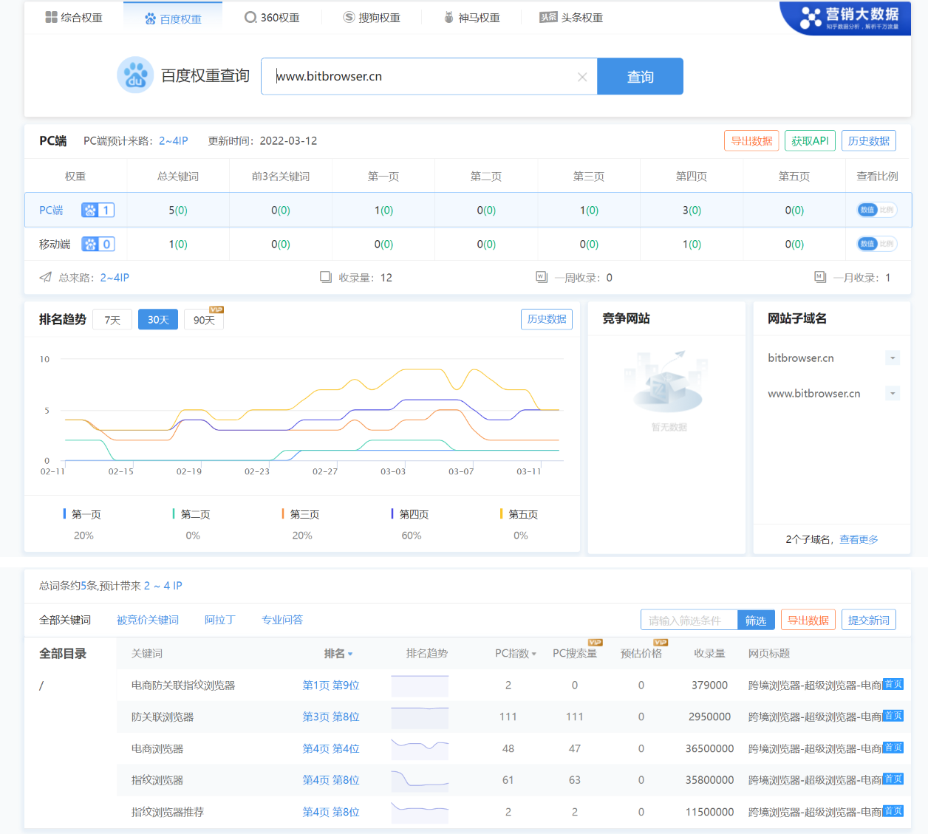
Task: Open the 阿拉丁 tab
Action: pyautogui.click(x=219, y=620)
